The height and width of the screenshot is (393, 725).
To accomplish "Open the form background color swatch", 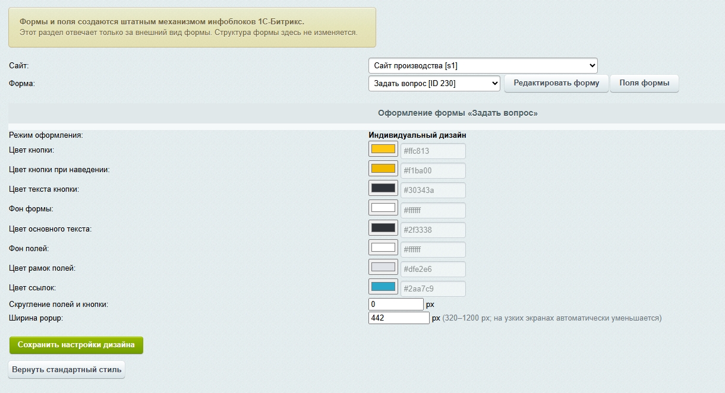I will coord(383,208).
